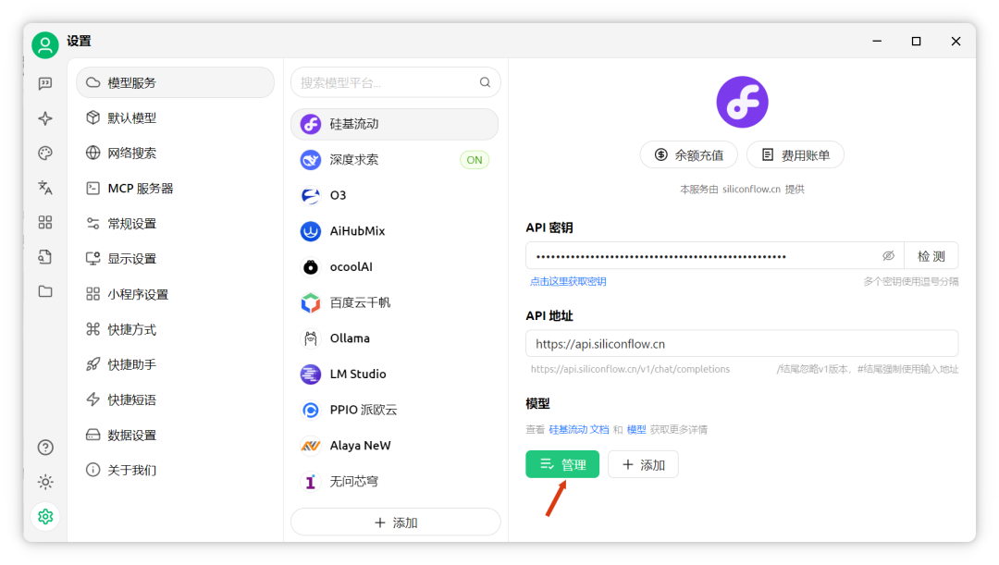Maximize the settings window
The width and height of the screenshot is (999, 565).
coord(916,42)
